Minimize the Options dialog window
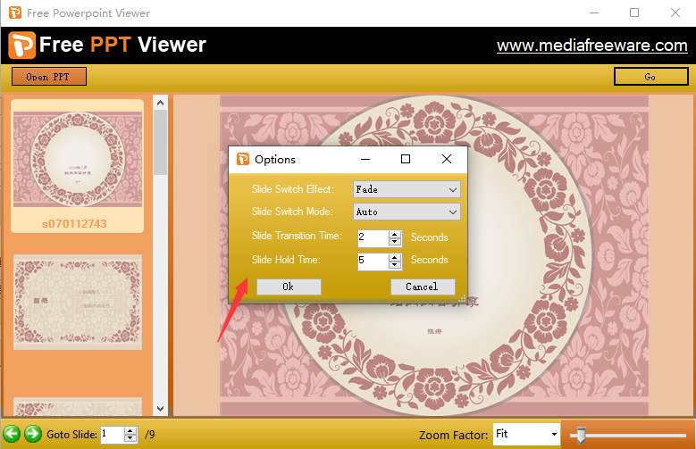 pyautogui.click(x=365, y=159)
